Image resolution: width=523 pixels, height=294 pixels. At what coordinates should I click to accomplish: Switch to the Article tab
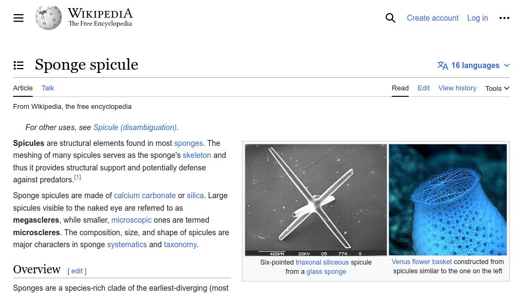pos(23,88)
